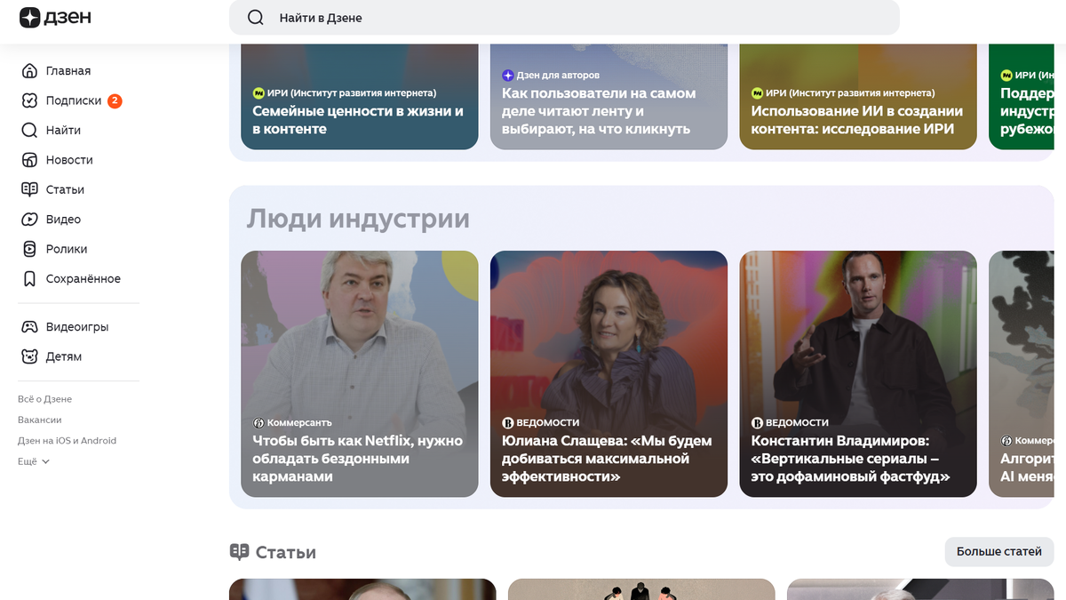
Task: Open the Всё о Дзене link
Action: pos(44,399)
